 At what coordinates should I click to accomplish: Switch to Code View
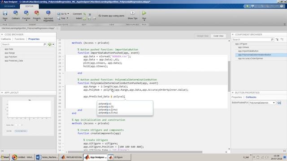[x=218, y=36]
